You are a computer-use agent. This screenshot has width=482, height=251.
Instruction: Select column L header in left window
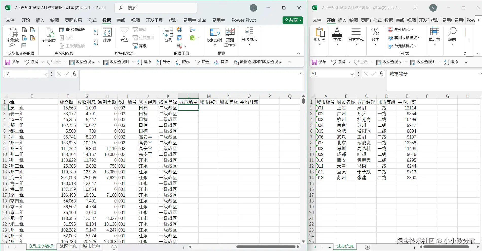(x=188, y=96)
